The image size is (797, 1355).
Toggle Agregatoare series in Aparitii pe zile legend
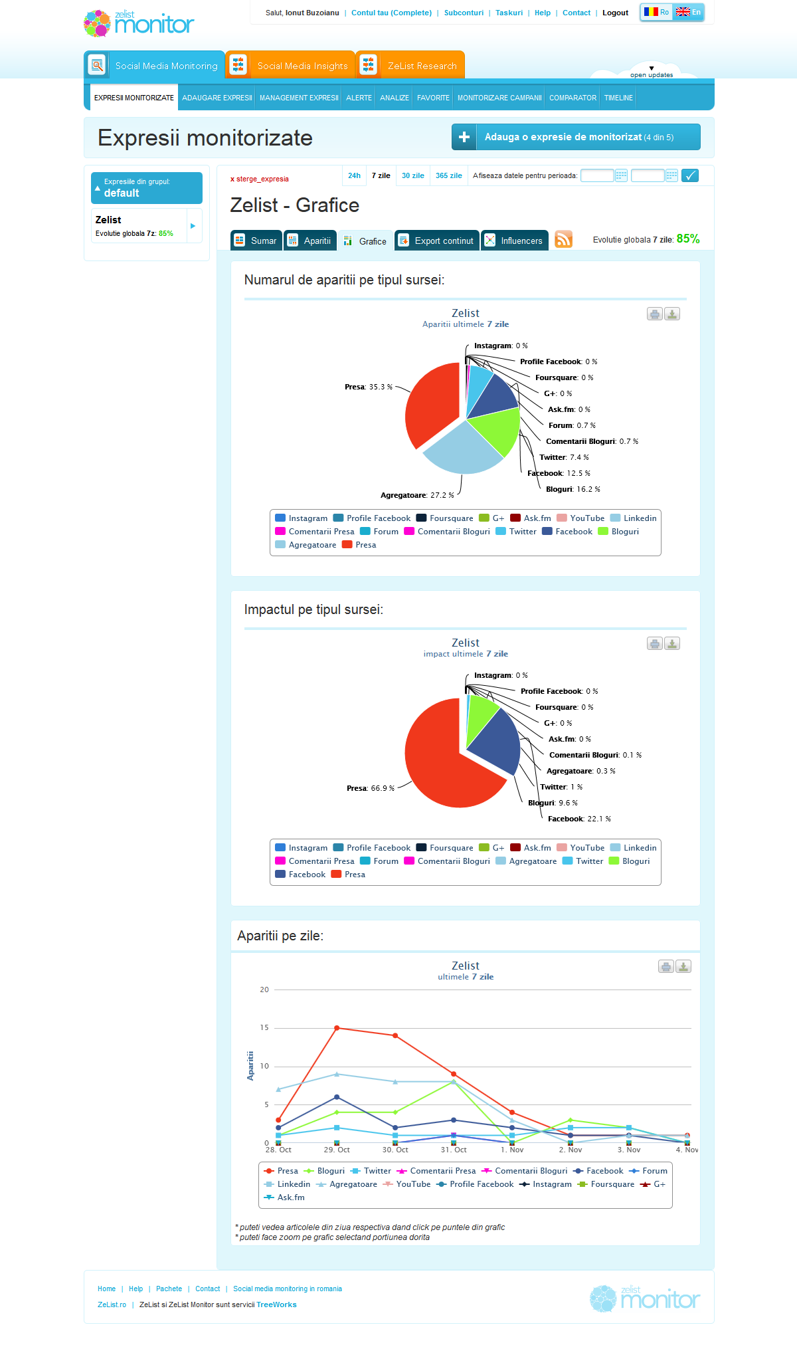point(347,1184)
